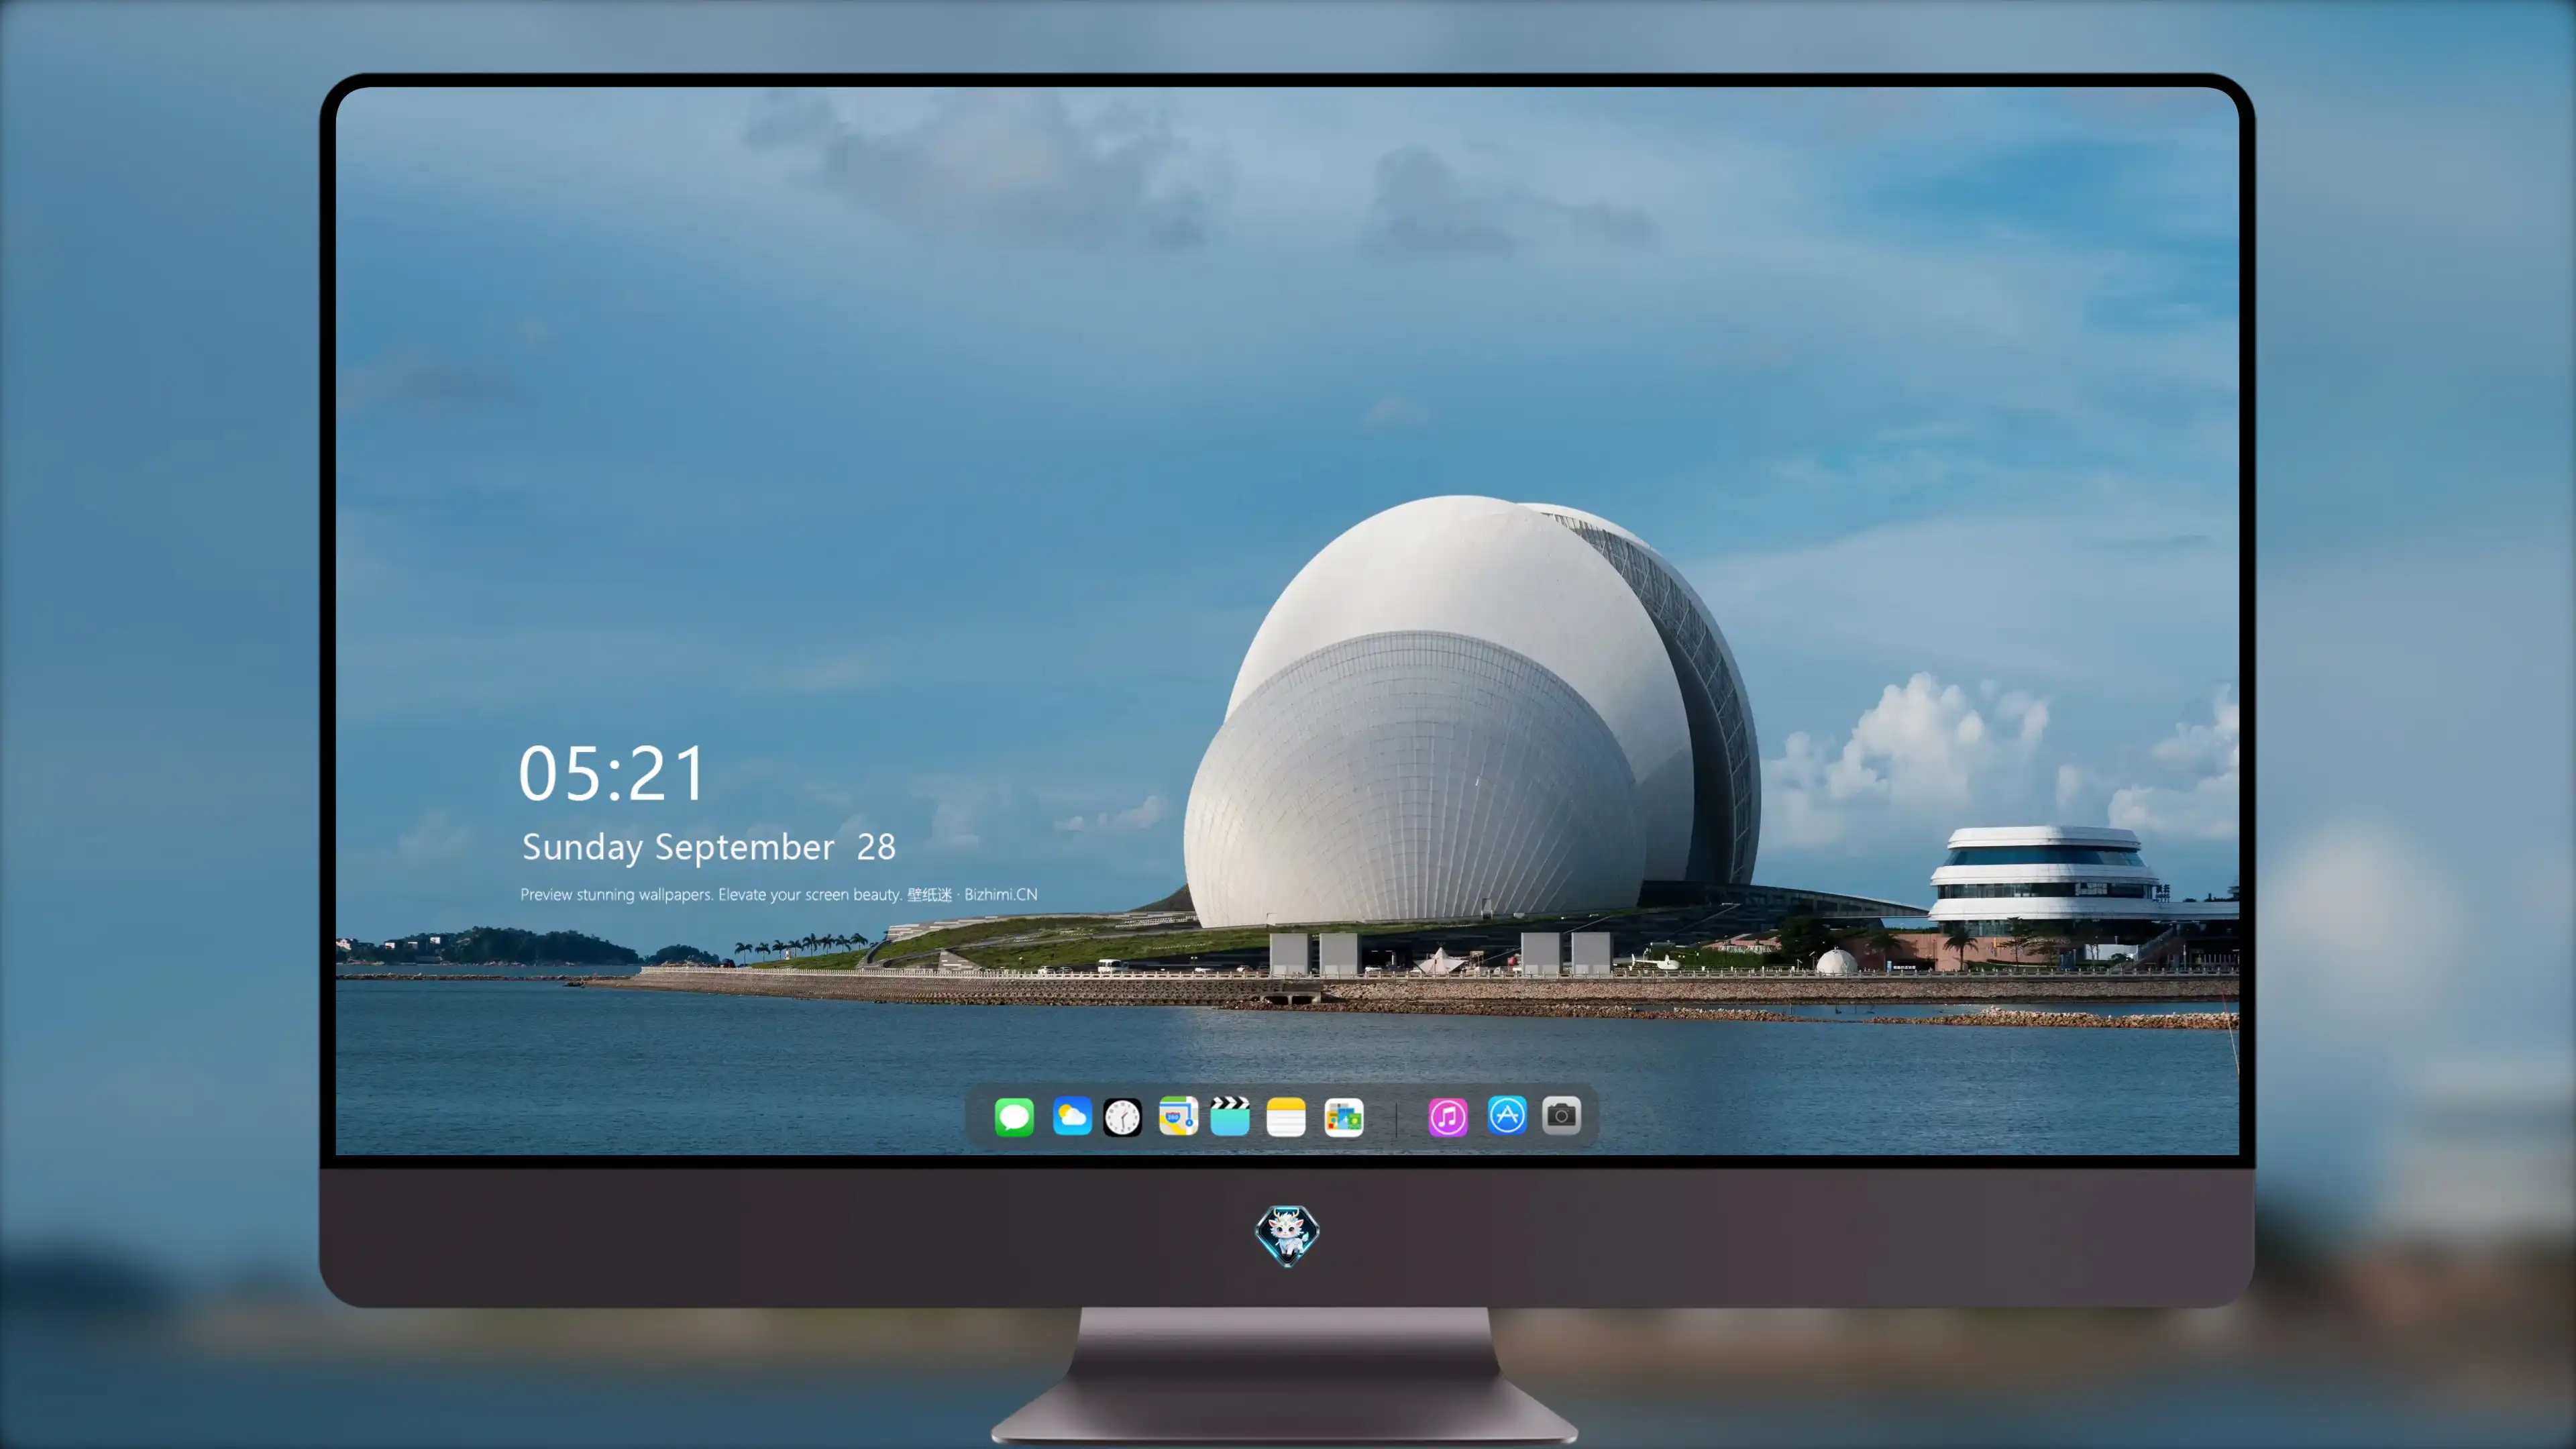Open the Messages app in the dock

point(1014,1116)
